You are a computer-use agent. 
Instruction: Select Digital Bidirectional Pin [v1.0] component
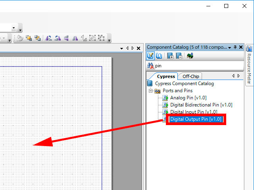coord(201,105)
